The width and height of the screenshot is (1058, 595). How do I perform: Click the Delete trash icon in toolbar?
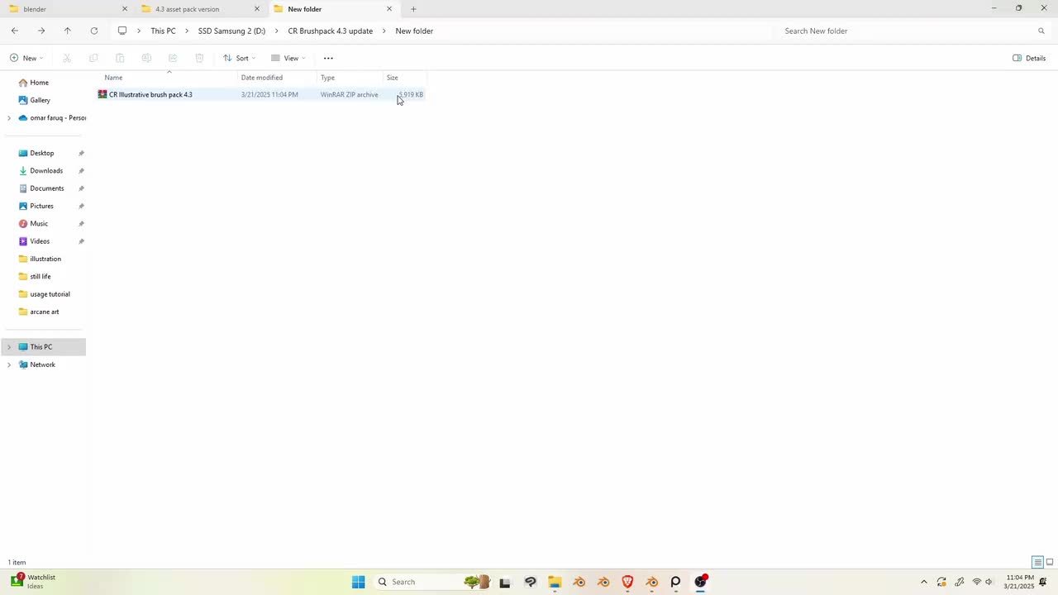[199, 58]
